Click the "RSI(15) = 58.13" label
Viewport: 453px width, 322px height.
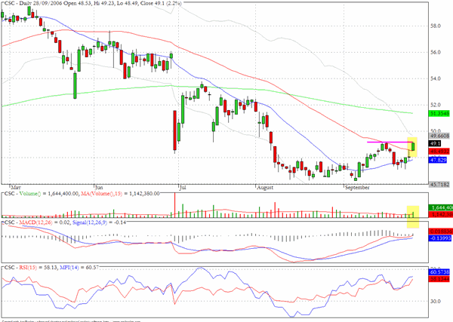[39, 268]
